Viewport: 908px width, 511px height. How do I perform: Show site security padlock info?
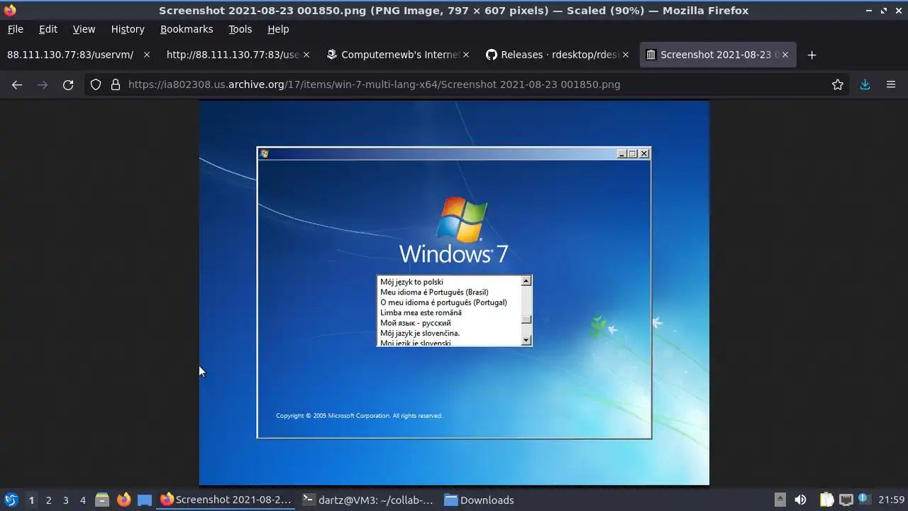(x=116, y=84)
